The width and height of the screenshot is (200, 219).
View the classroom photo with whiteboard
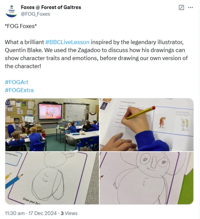click(52, 125)
